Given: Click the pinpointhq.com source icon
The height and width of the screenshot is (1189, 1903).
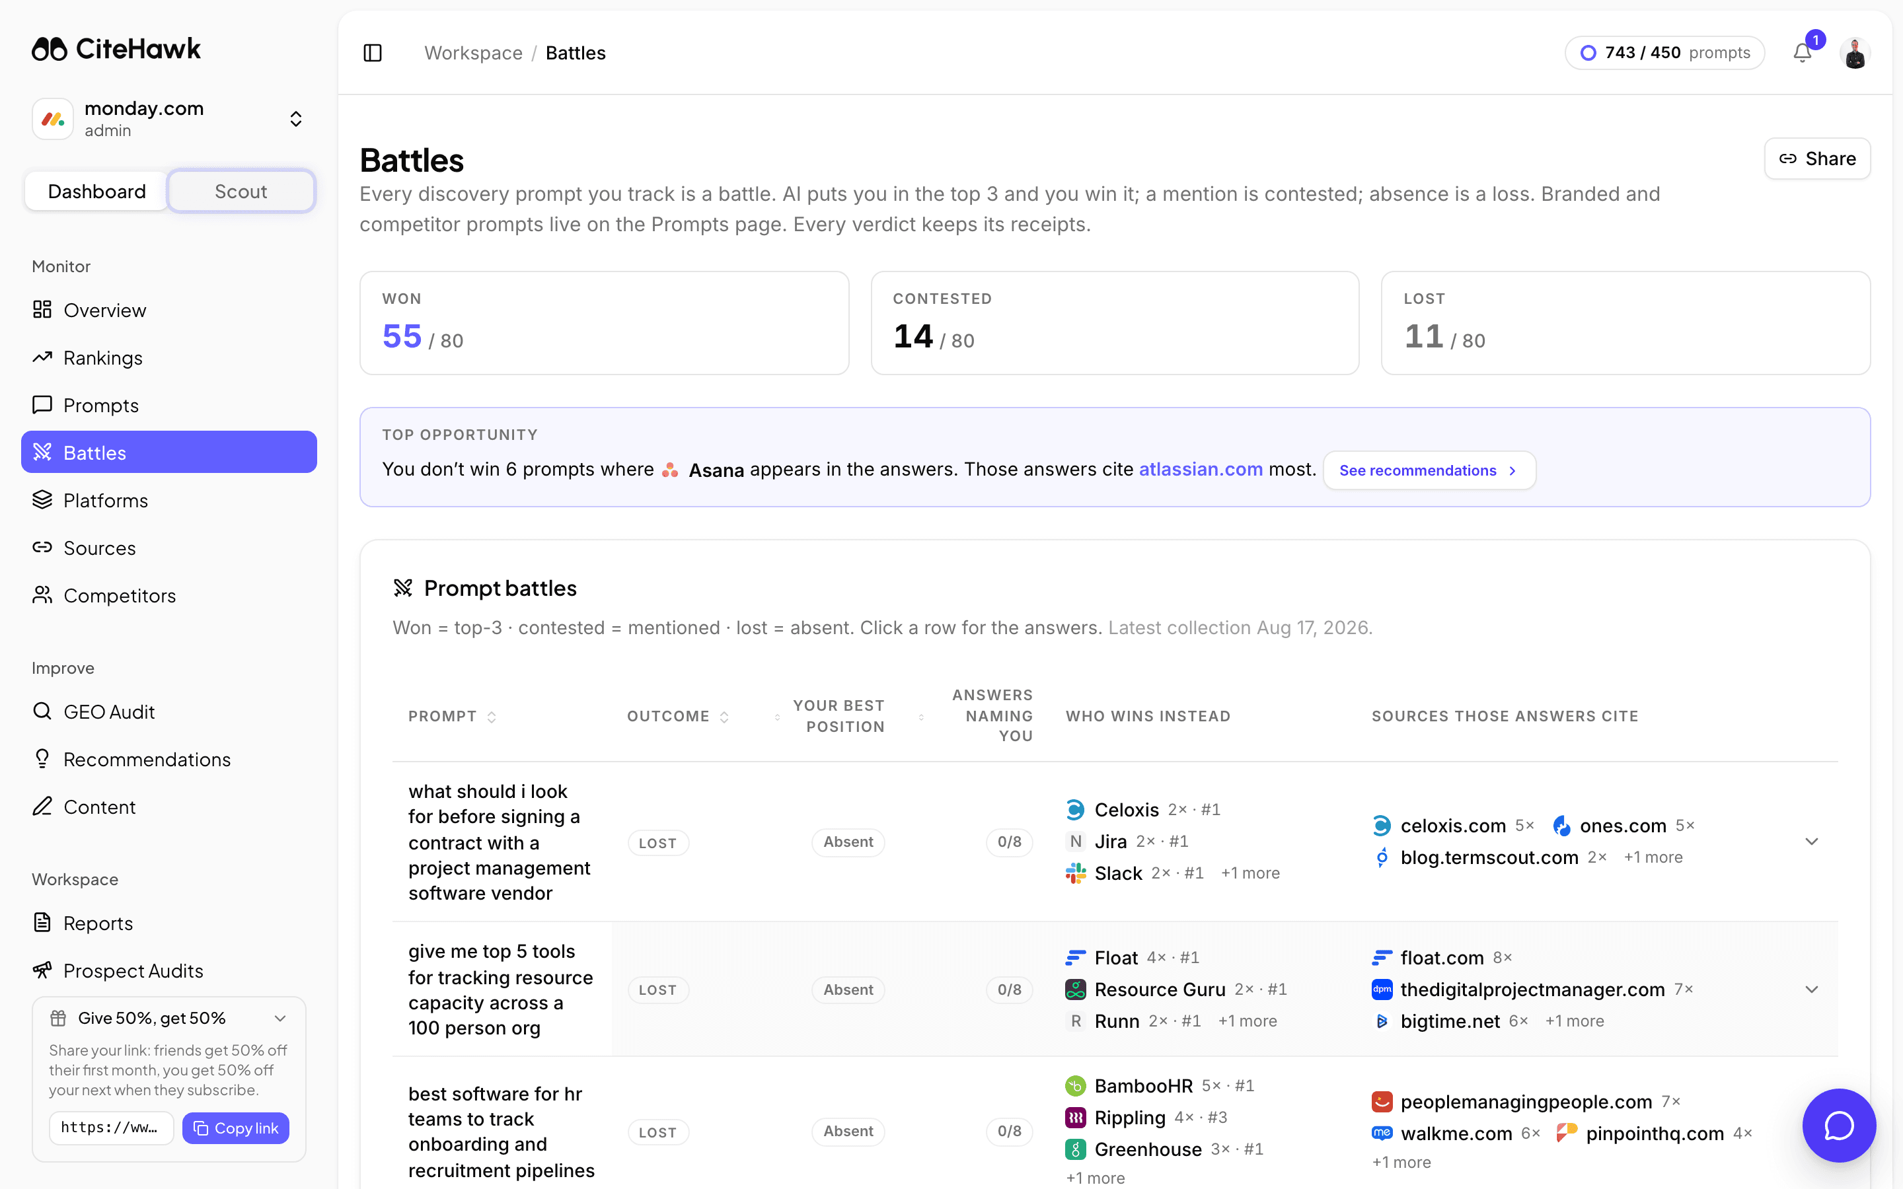Looking at the screenshot, I should tap(1567, 1133).
